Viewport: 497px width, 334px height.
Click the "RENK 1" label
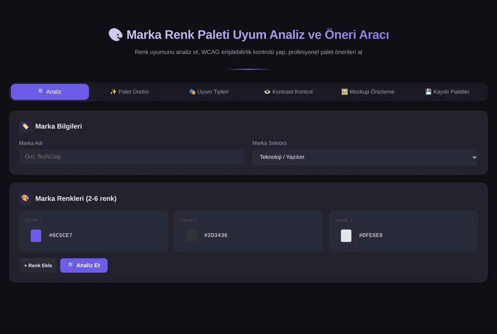(34, 220)
